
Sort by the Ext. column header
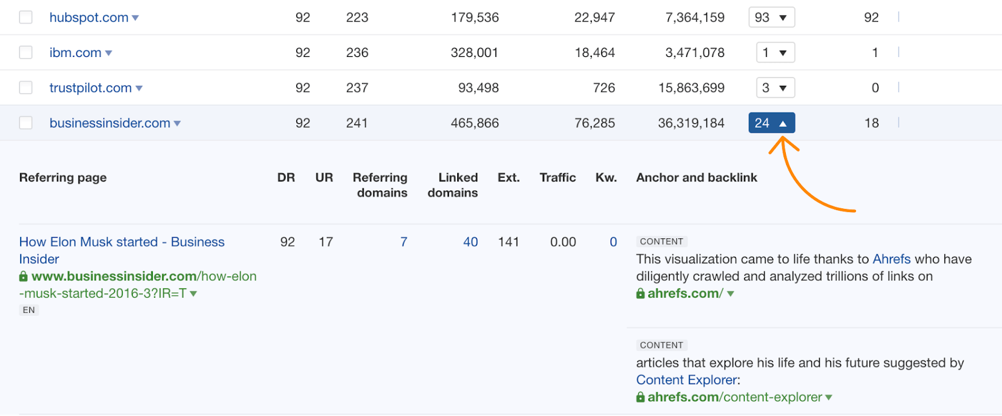(x=509, y=178)
